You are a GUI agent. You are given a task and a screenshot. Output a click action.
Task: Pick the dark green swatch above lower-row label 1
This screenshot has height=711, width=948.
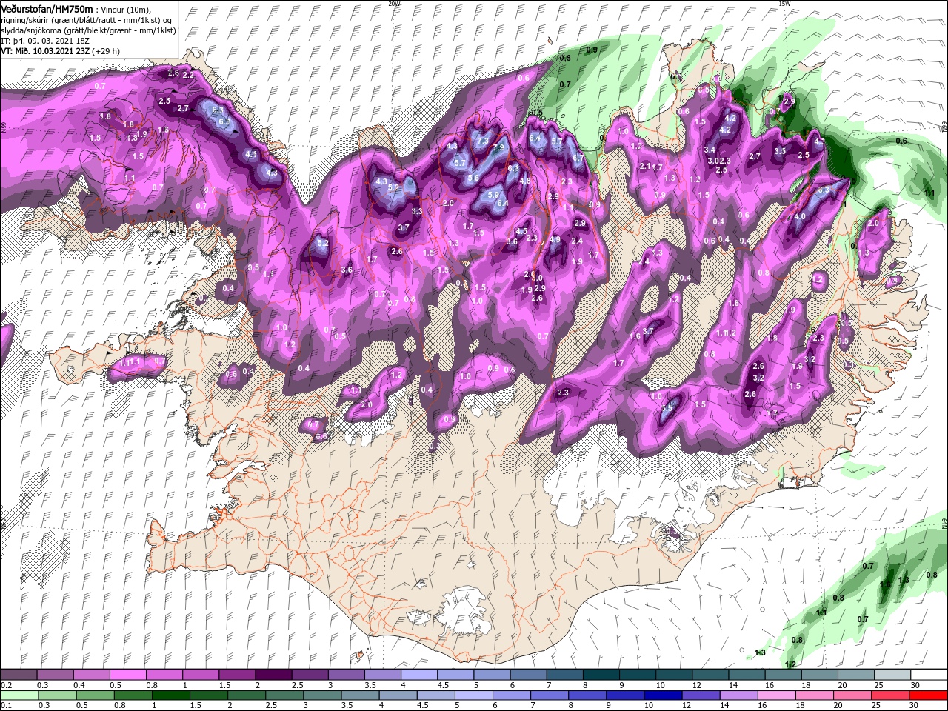[x=170, y=695]
